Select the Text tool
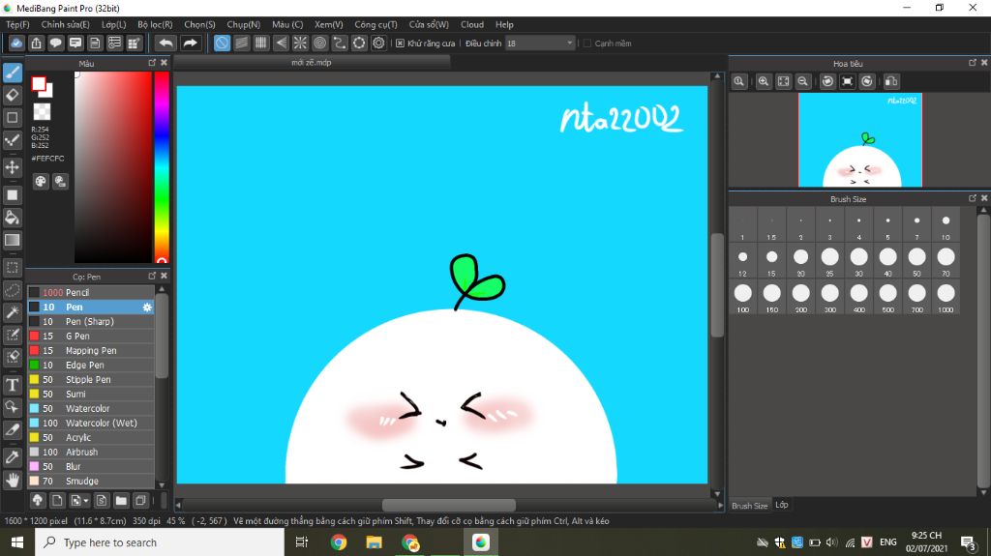This screenshot has width=991, height=556. click(13, 385)
